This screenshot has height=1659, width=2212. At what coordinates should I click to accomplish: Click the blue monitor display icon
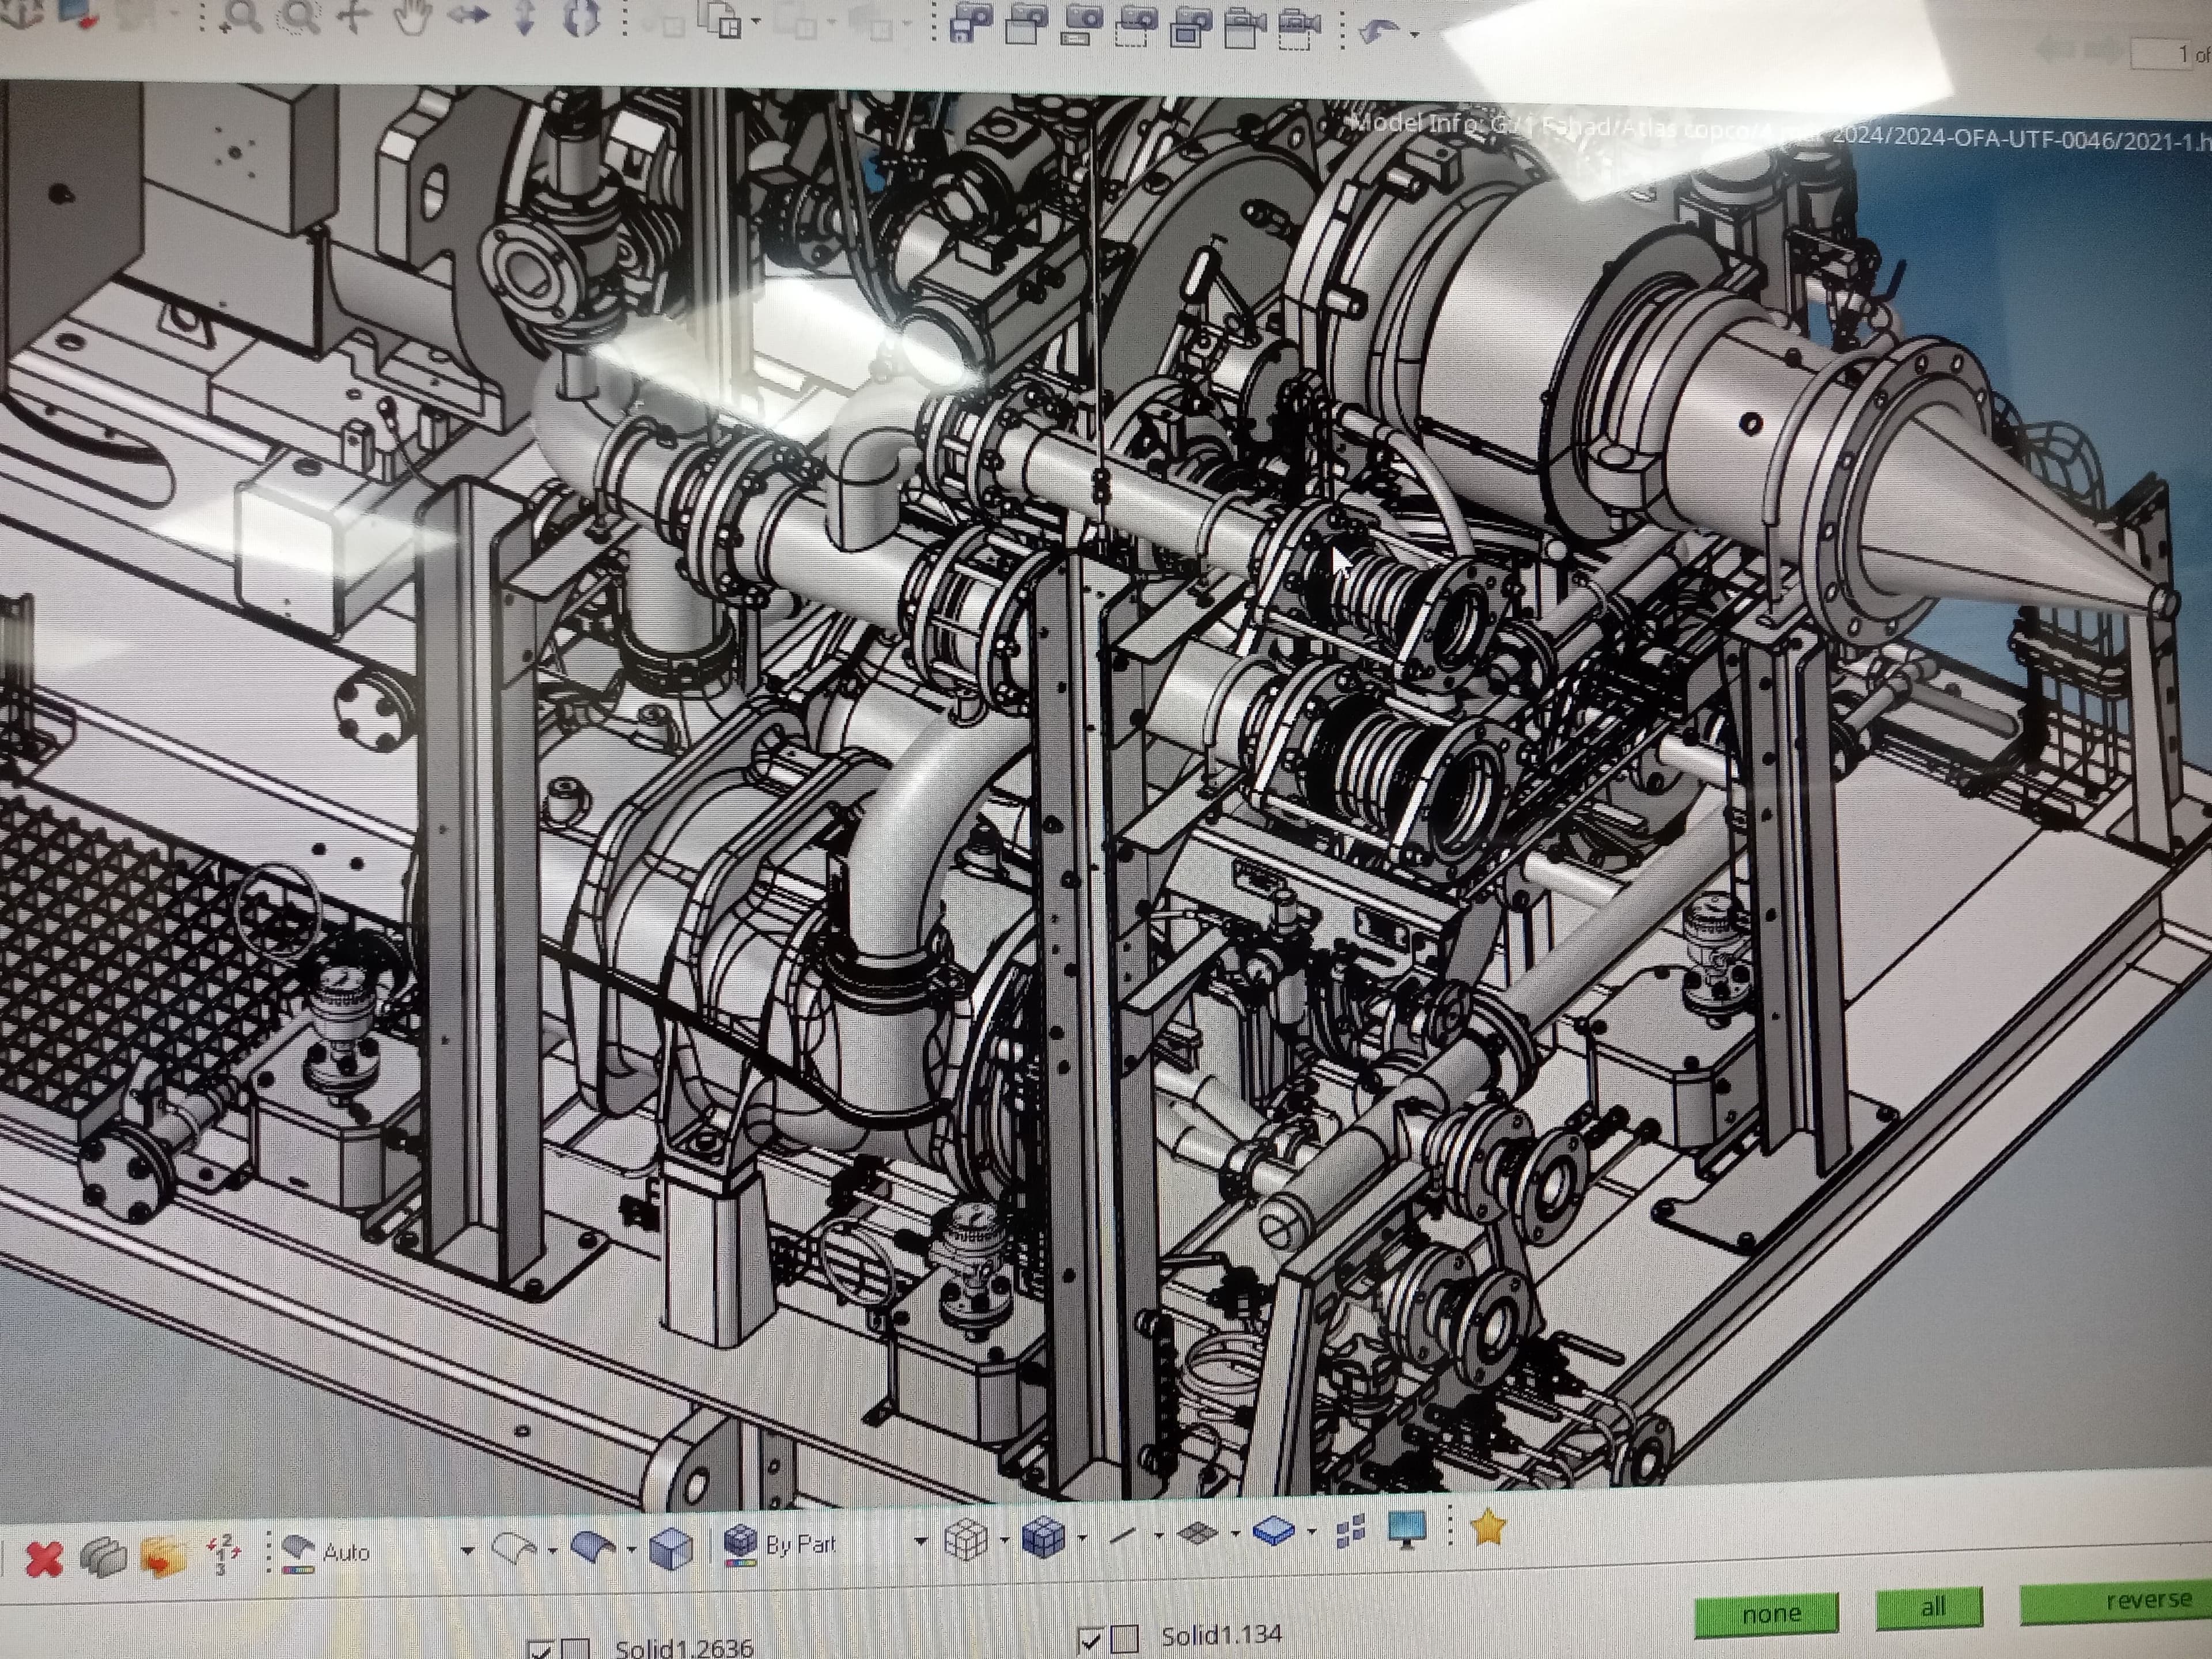click(x=1407, y=1529)
